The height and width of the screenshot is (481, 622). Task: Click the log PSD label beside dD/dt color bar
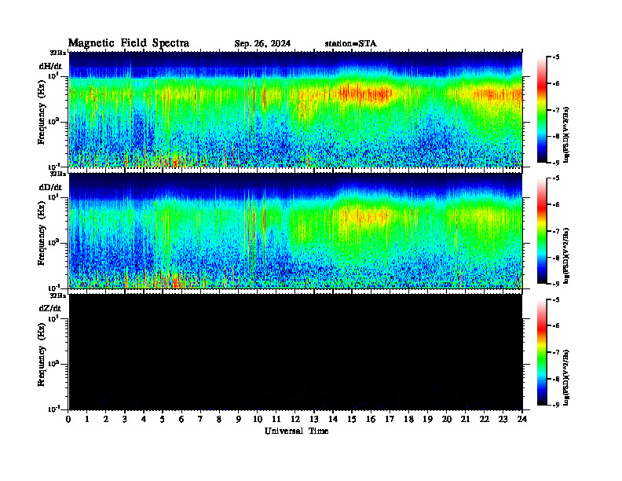(x=566, y=255)
